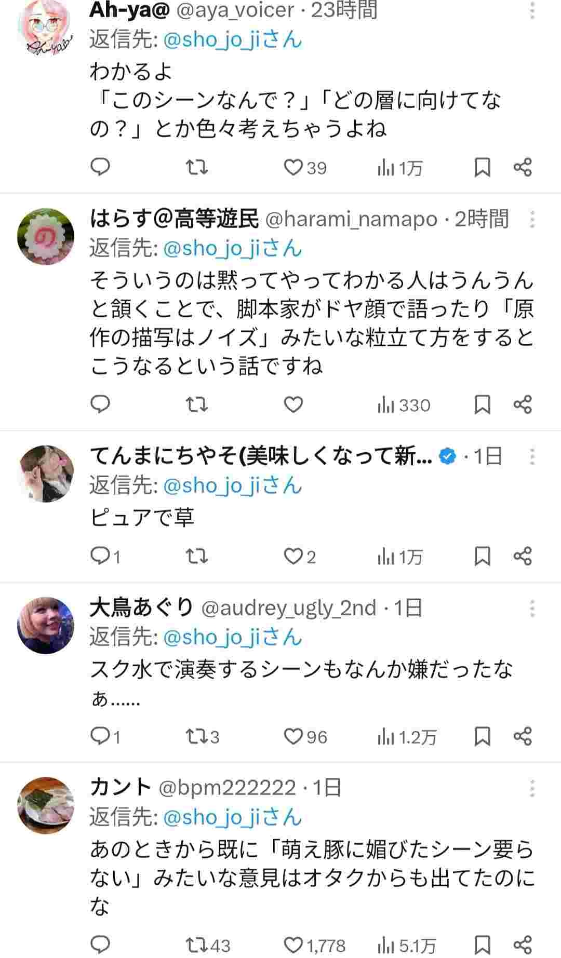Retweet the はらす@高等遊民 reply
The width and height of the screenshot is (561, 958).
(197, 404)
